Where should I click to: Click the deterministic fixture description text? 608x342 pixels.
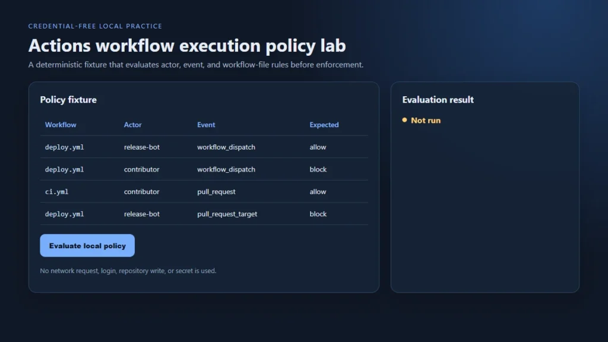pyautogui.click(x=196, y=65)
